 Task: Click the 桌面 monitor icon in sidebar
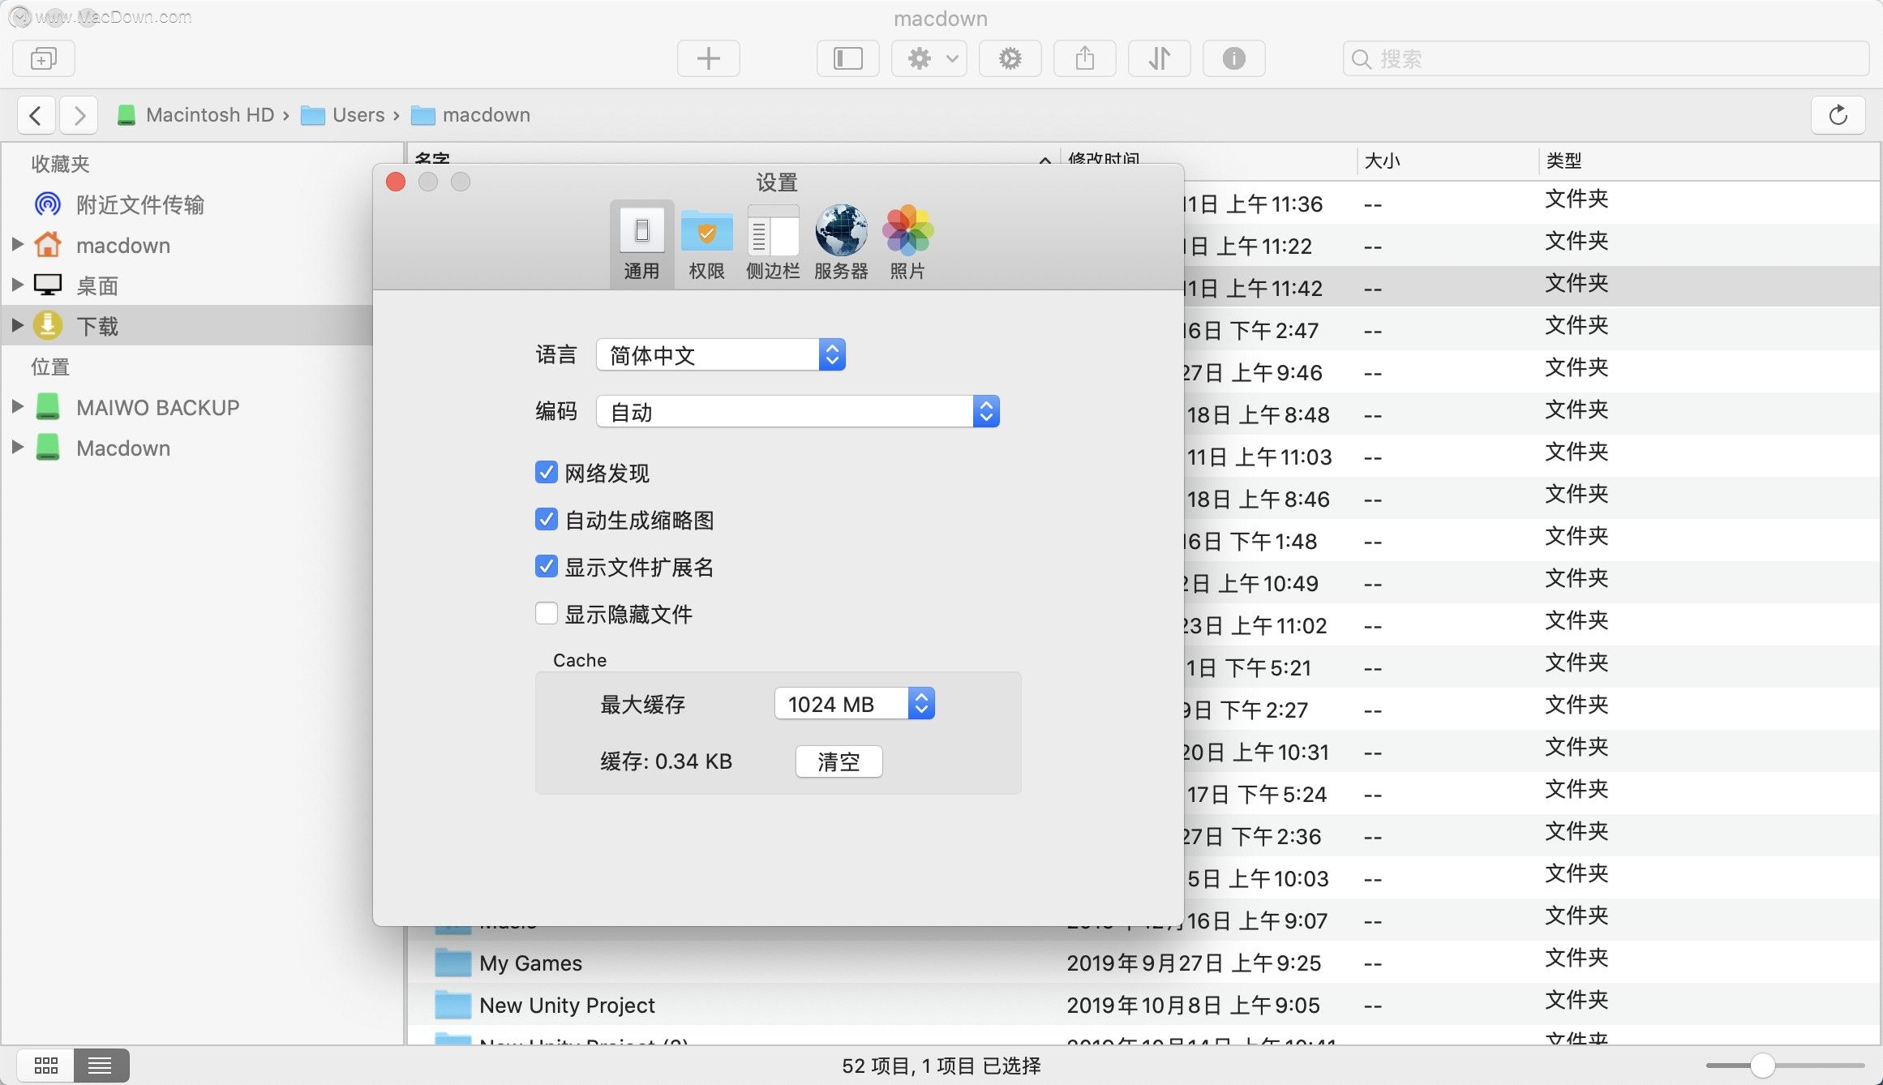pyautogui.click(x=48, y=285)
